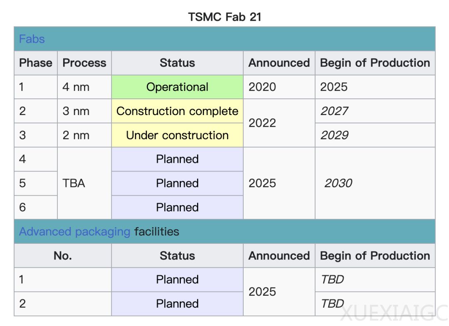Viewport: 449px width, 326px height.
Task: Select the "TBA" process cell
Action: 74,183
